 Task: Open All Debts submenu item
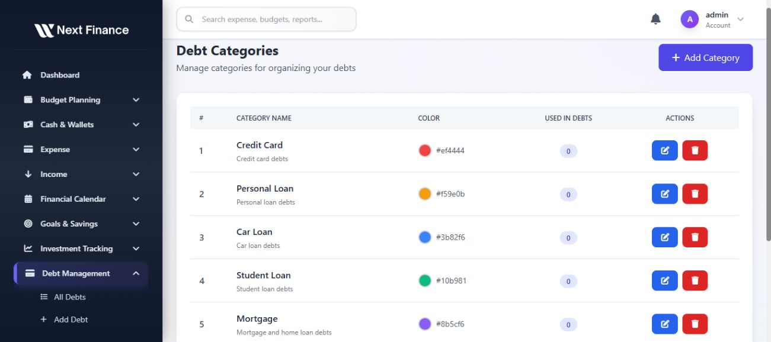[69, 297]
